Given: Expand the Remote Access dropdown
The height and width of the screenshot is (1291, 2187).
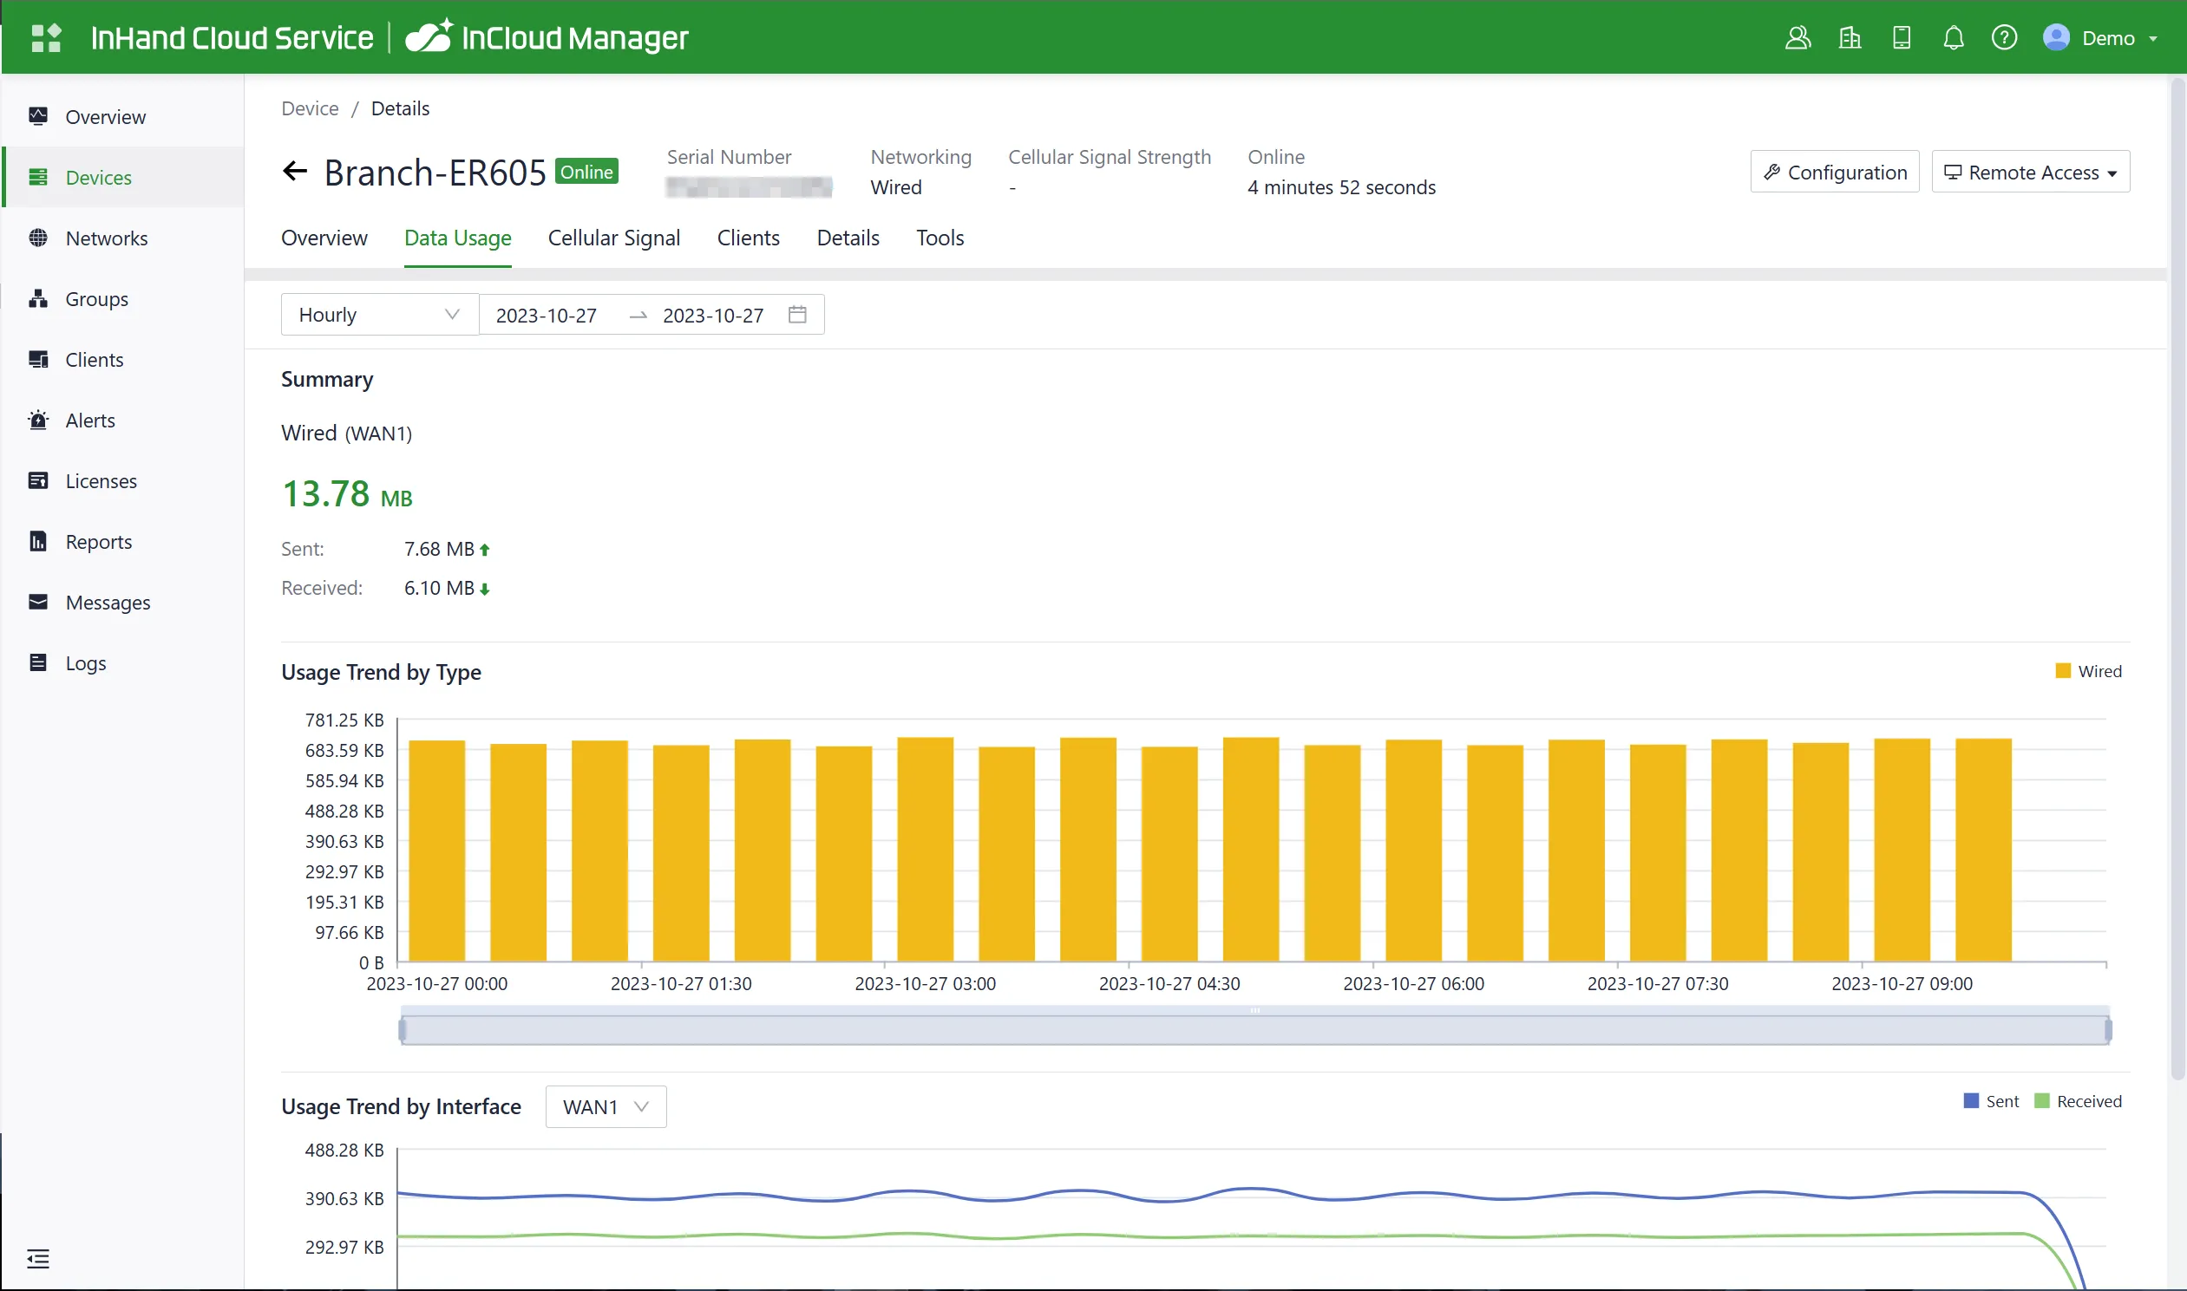Looking at the screenshot, I should 2030,172.
